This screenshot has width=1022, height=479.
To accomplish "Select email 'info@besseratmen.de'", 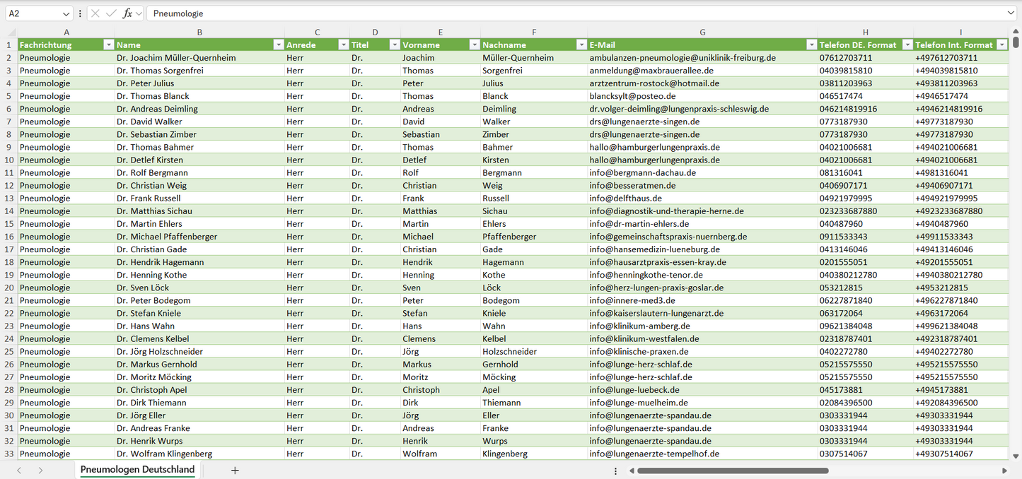I will pos(702,185).
